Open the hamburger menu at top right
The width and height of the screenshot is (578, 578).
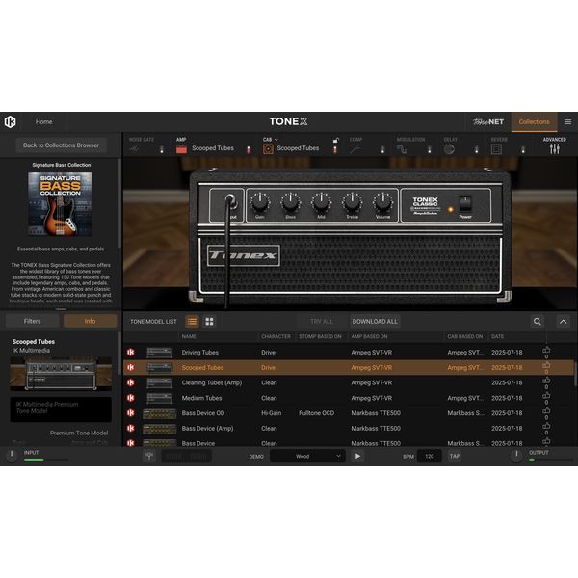click(567, 122)
